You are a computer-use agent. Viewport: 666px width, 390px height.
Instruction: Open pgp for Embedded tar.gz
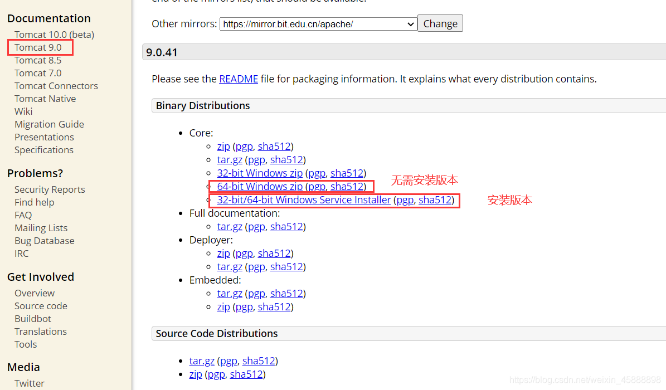click(x=256, y=294)
